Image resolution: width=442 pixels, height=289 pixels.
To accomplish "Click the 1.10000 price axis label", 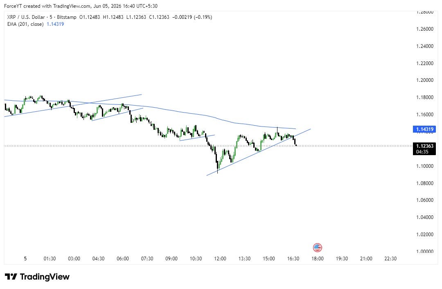I will 425,166.
